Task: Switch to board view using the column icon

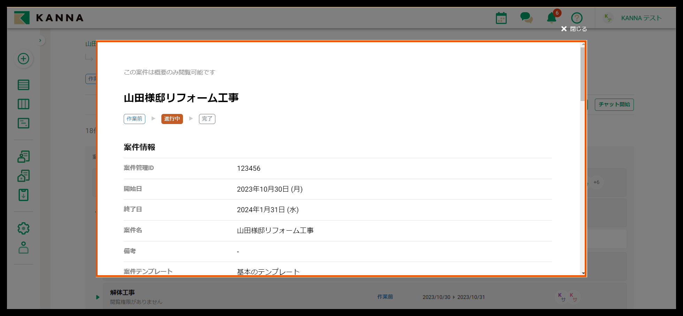Action: coord(23,104)
